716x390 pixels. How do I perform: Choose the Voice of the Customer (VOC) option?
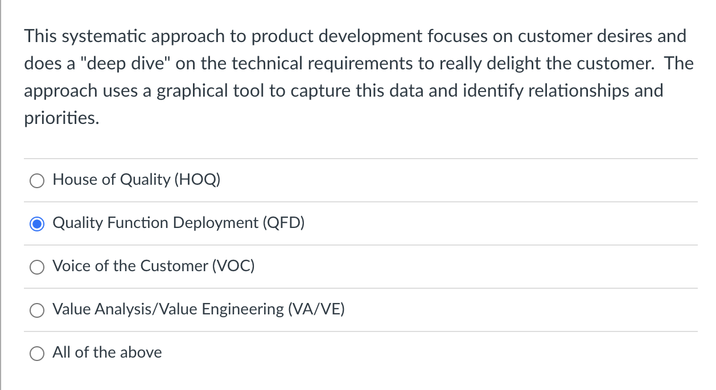click(x=36, y=267)
